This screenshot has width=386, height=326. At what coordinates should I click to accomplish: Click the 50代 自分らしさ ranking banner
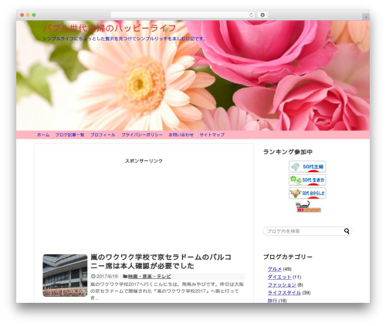[x=307, y=193]
